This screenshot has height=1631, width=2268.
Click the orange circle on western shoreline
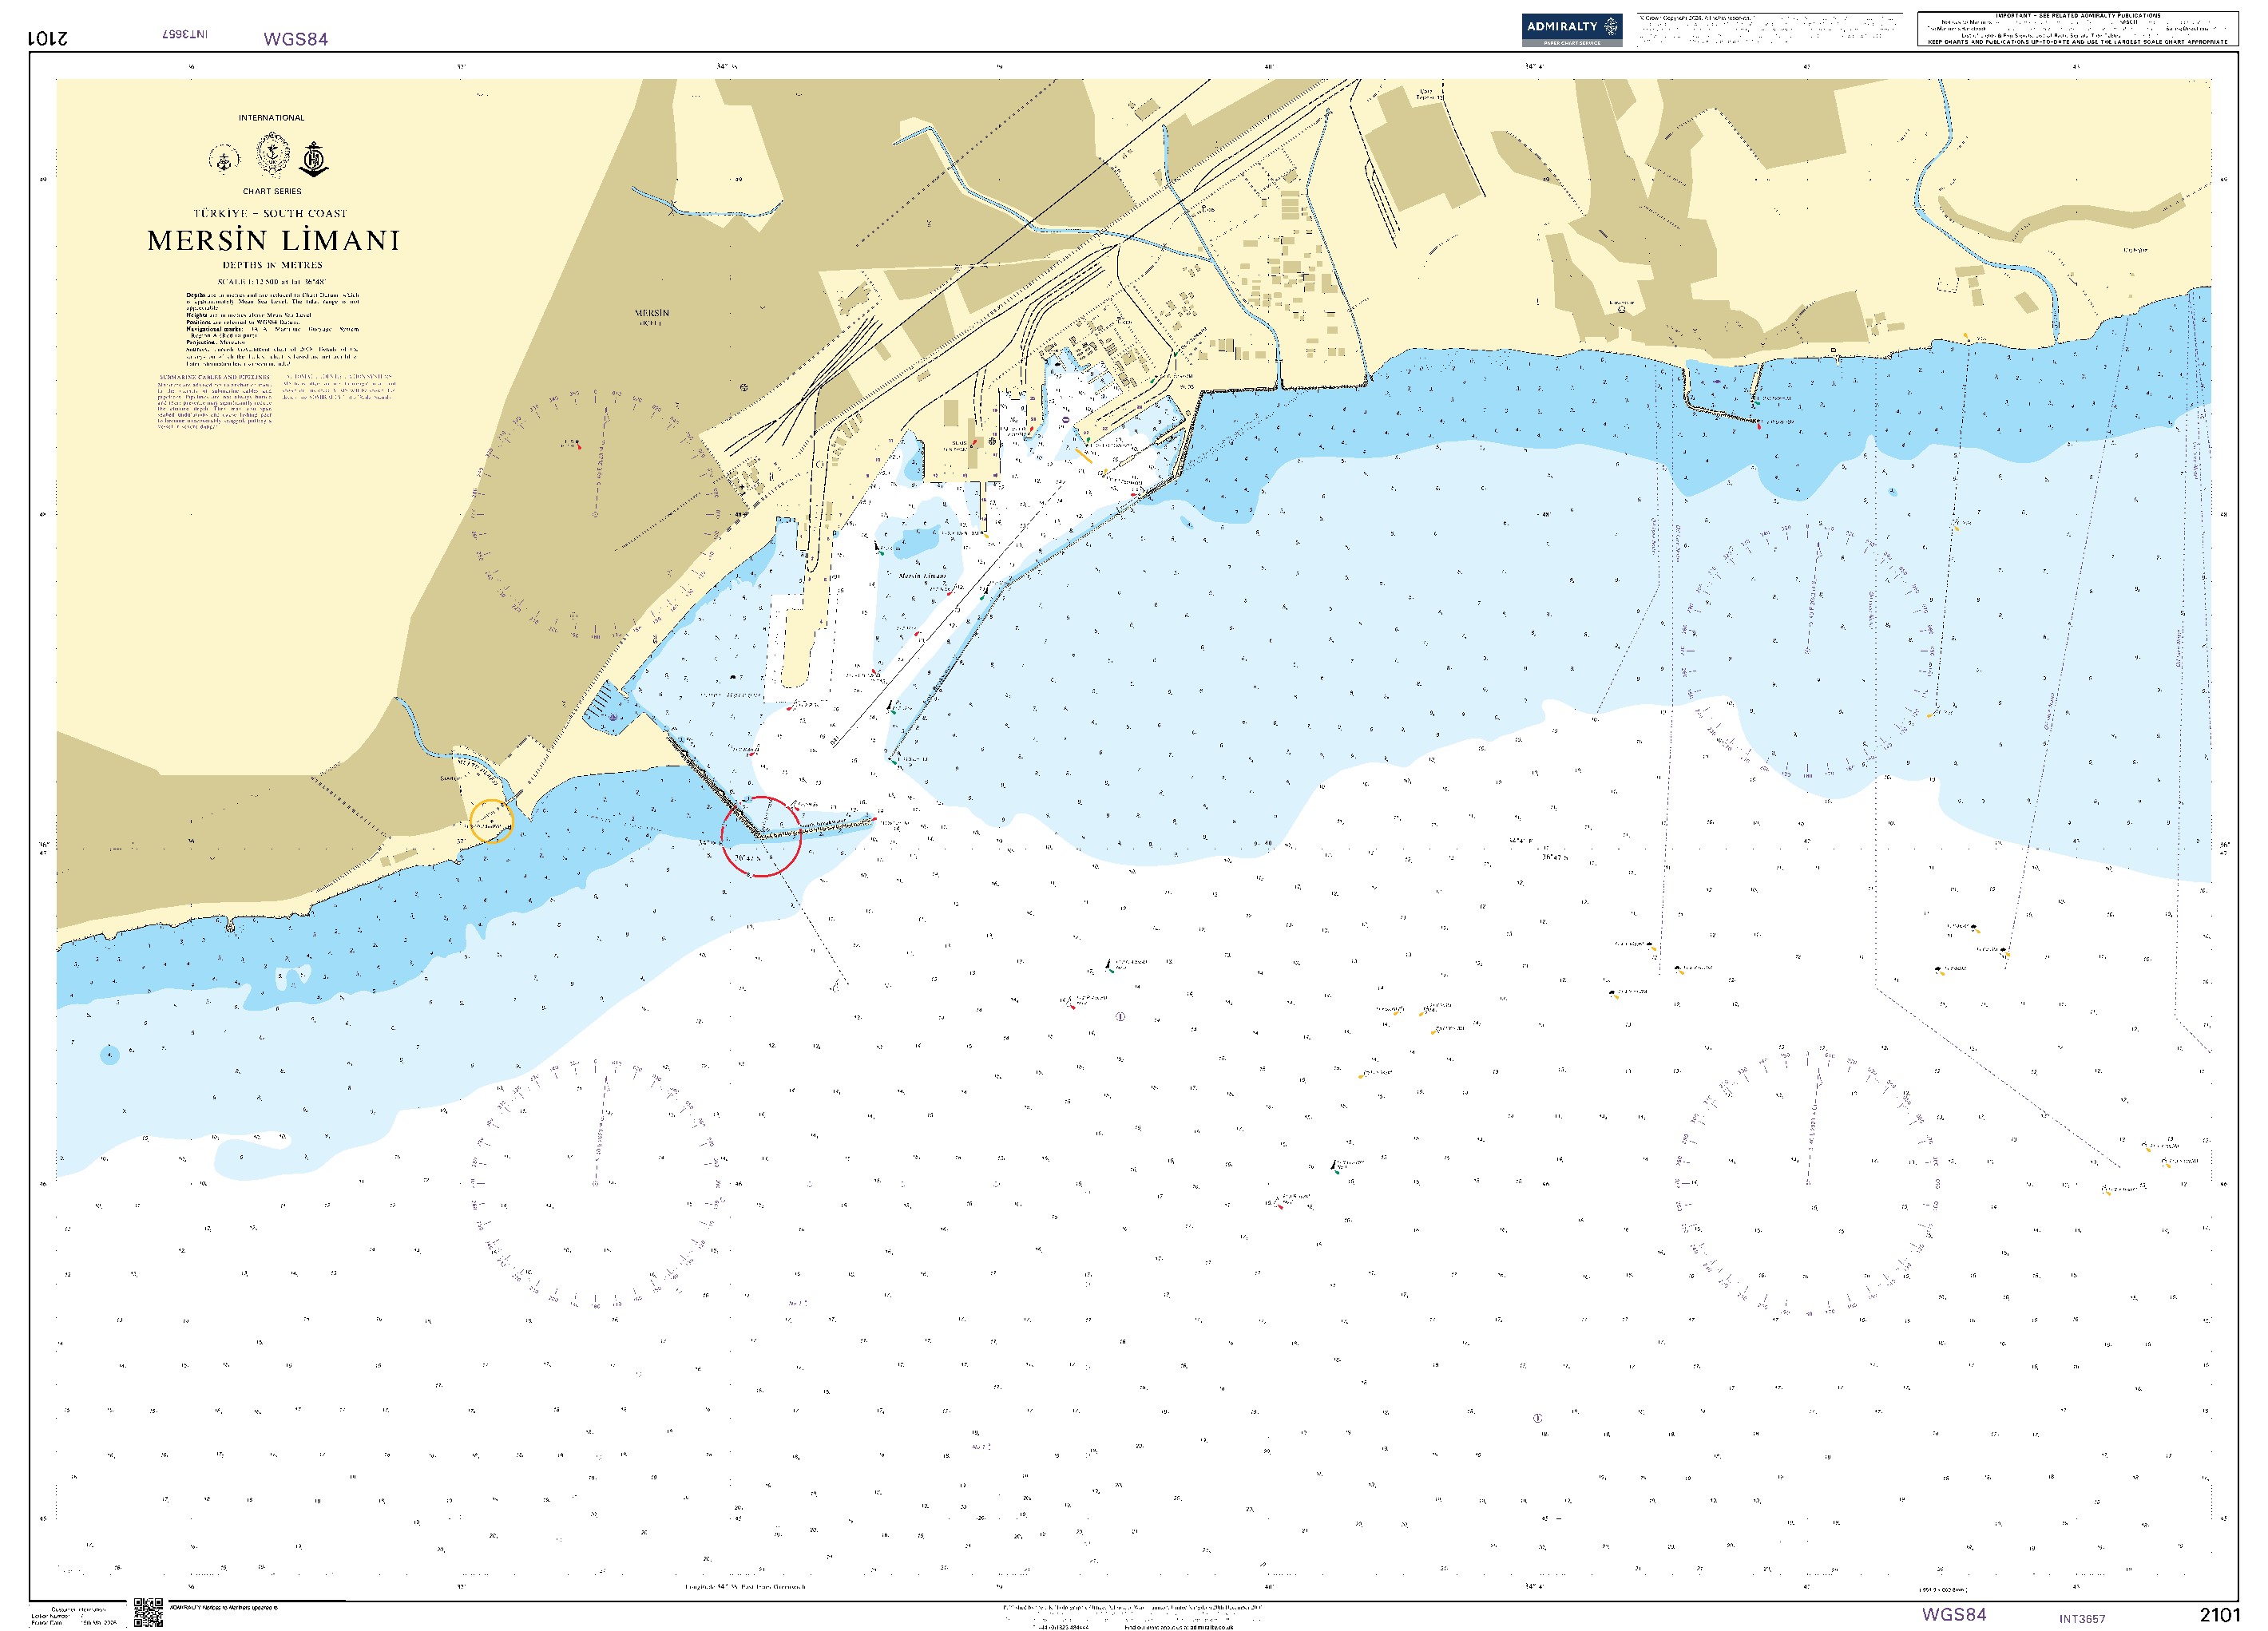pos(492,821)
